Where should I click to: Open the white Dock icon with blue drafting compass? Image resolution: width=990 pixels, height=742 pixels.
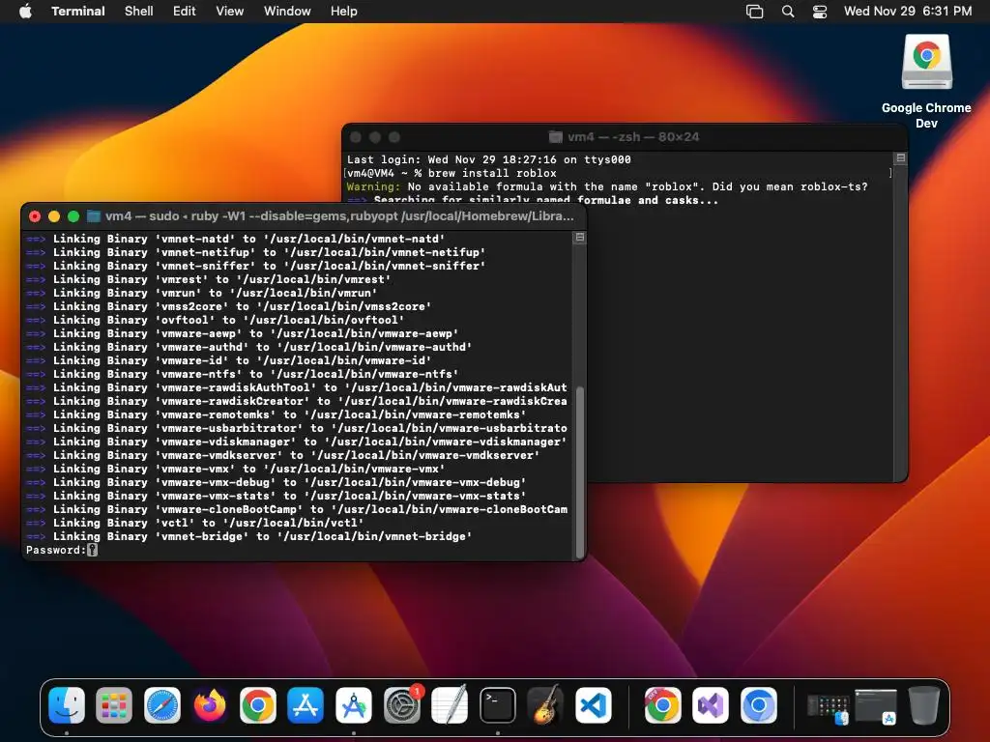(354, 704)
